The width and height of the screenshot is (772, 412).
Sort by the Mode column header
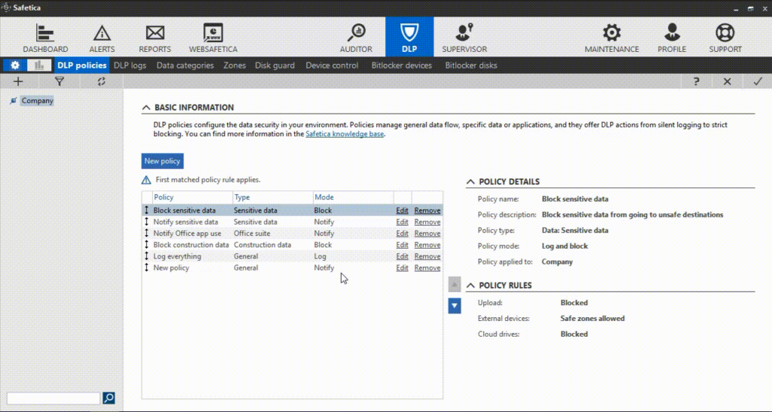point(353,197)
